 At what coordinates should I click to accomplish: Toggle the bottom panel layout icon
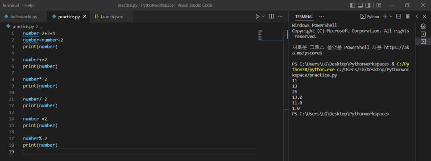[x=360, y=5]
